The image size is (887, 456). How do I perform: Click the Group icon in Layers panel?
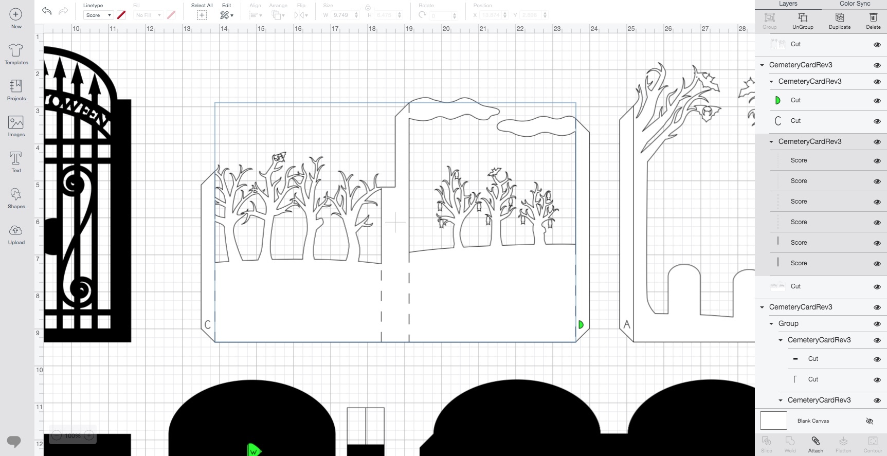pos(770,21)
